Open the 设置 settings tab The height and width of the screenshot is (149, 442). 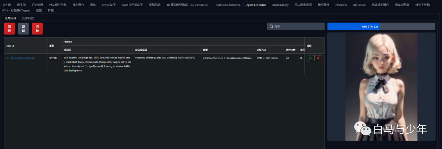coord(39,10)
